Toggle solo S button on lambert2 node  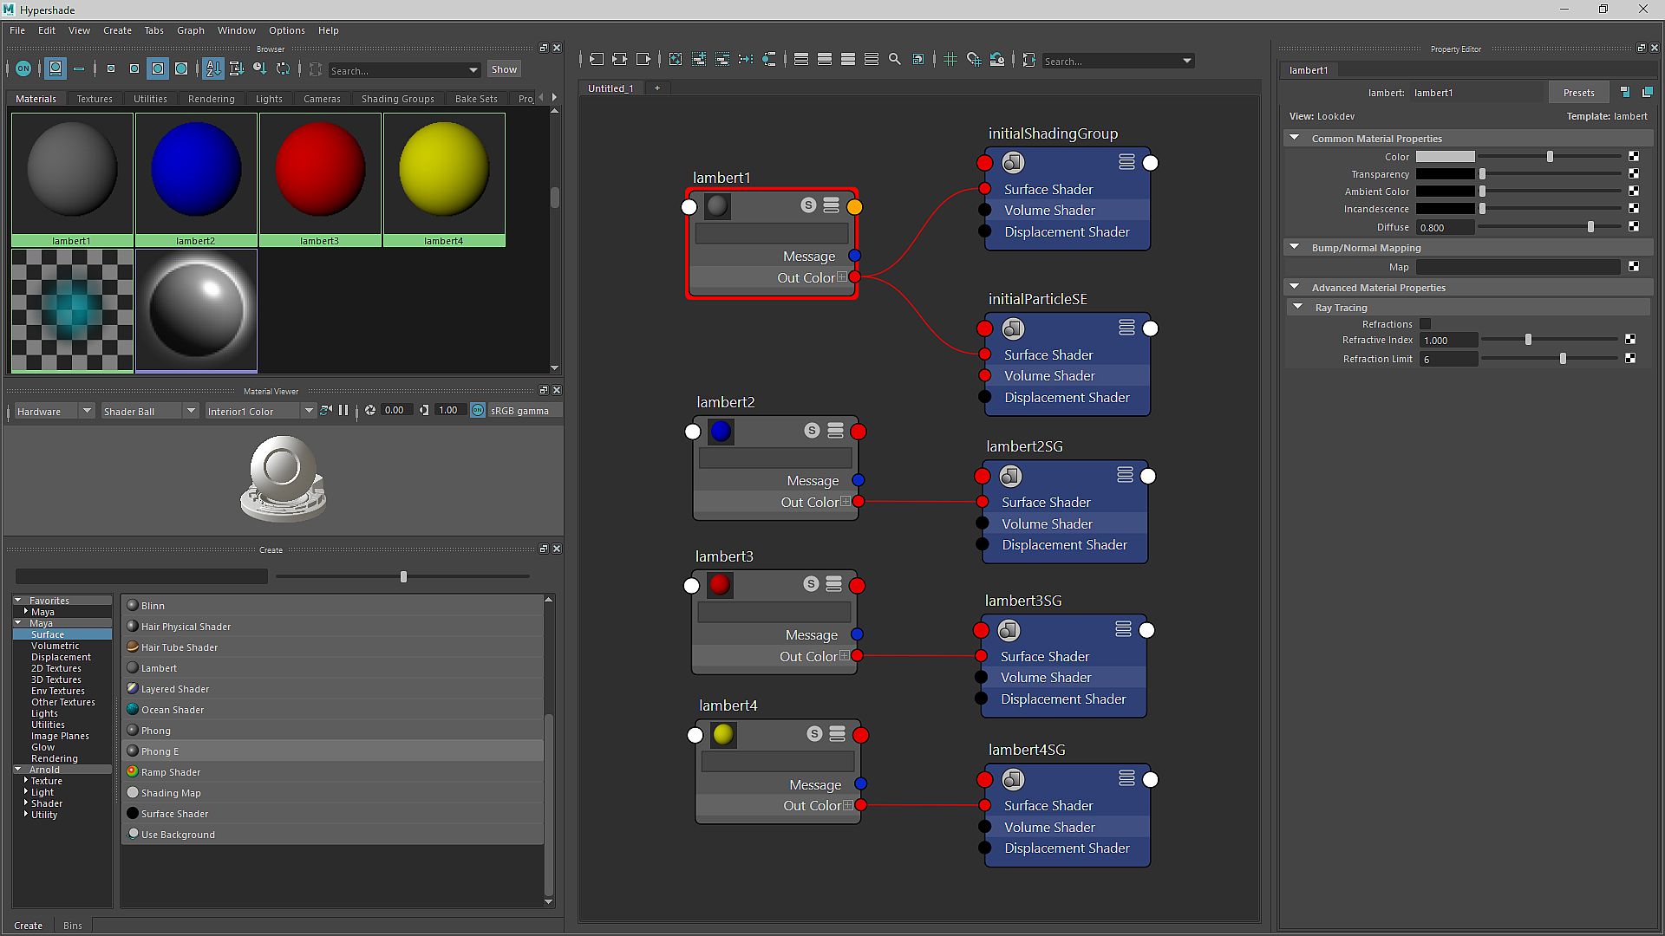812,431
